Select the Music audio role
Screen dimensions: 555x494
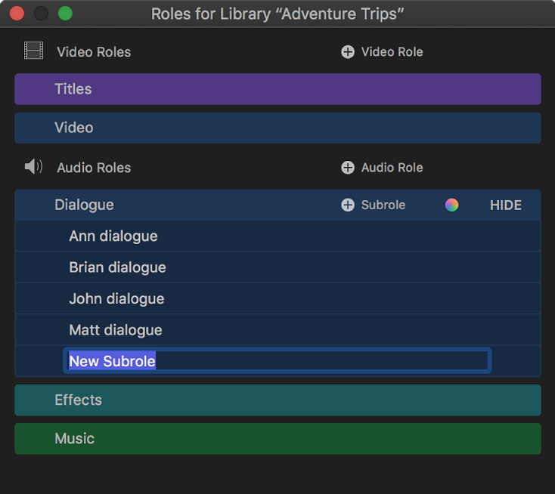[277, 439]
